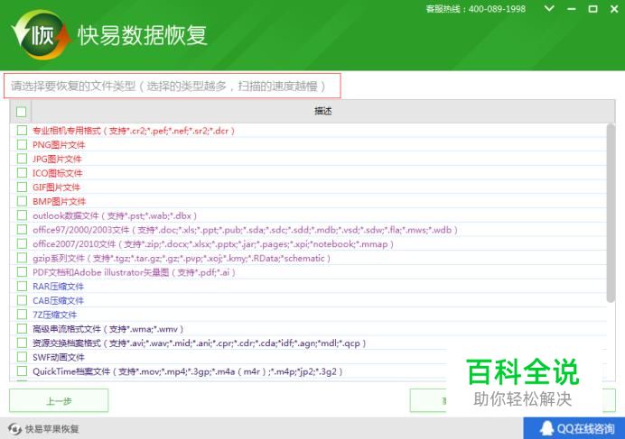
Task: Click the 请选择要恢复的文件类型 instruction text
Action: [x=168, y=86]
